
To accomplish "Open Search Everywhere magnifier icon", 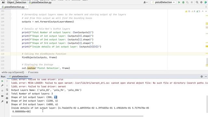I will 197,2.
